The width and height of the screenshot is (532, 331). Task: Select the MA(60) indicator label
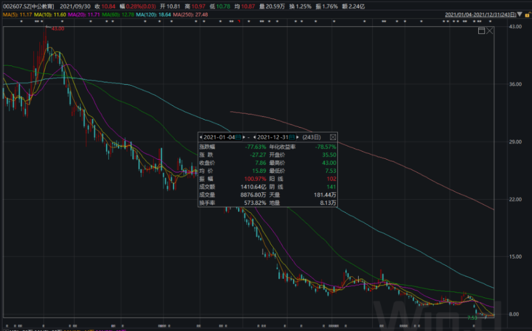click(x=118, y=14)
